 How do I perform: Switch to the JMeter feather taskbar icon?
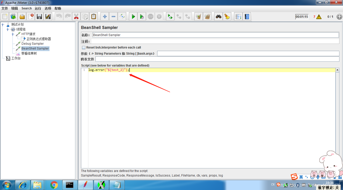(x=86, y=185)
